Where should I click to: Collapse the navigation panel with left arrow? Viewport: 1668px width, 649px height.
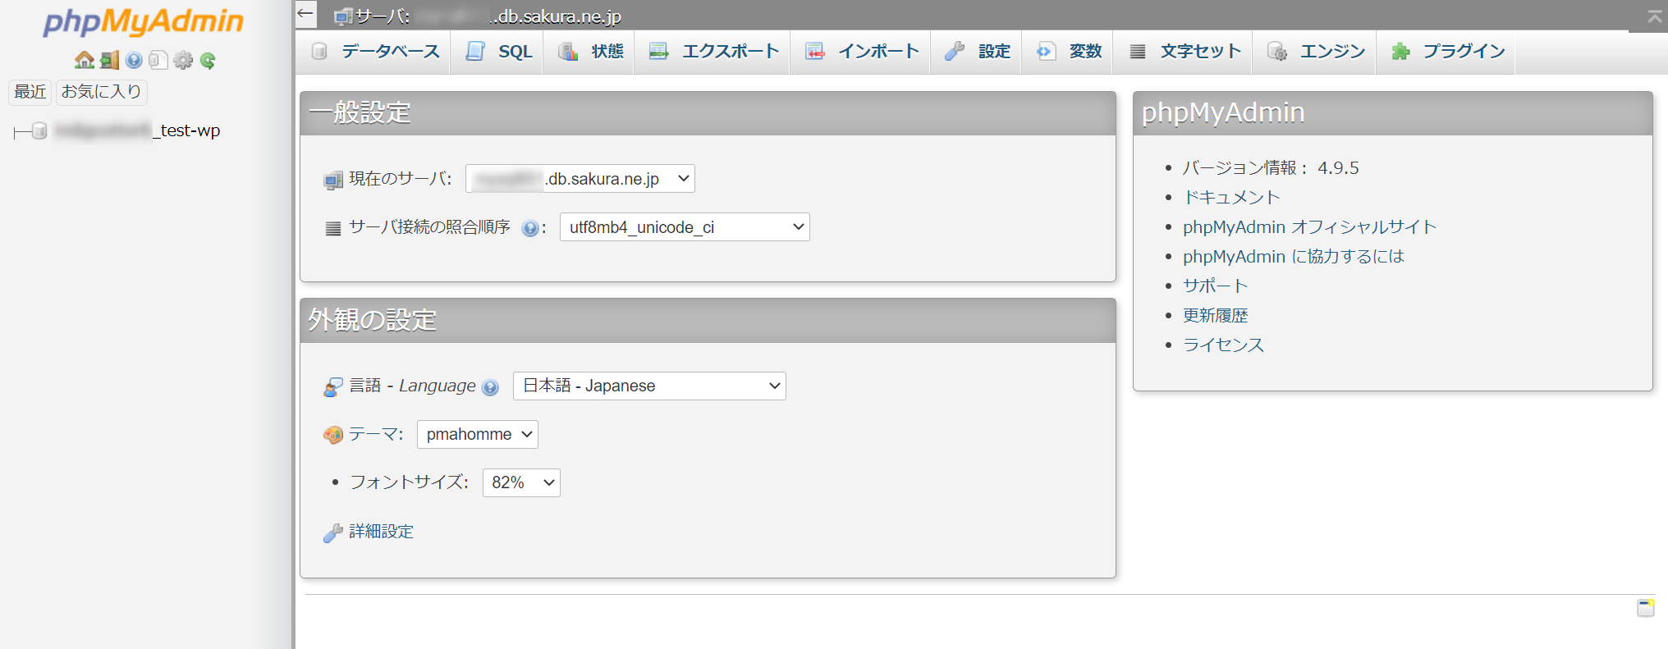click(305, 13)
